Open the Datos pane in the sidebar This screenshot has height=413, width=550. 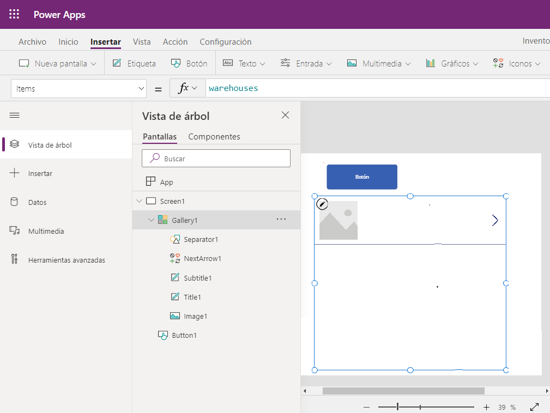coord(66,202)
